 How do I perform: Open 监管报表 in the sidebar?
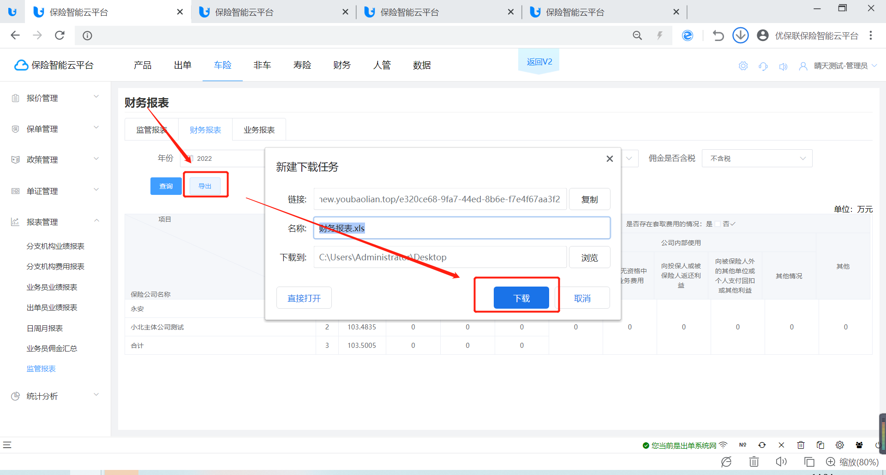coord(41,369)
